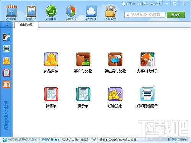
Task: Click the green 查报价 button
Action: [x=176, y=15]
